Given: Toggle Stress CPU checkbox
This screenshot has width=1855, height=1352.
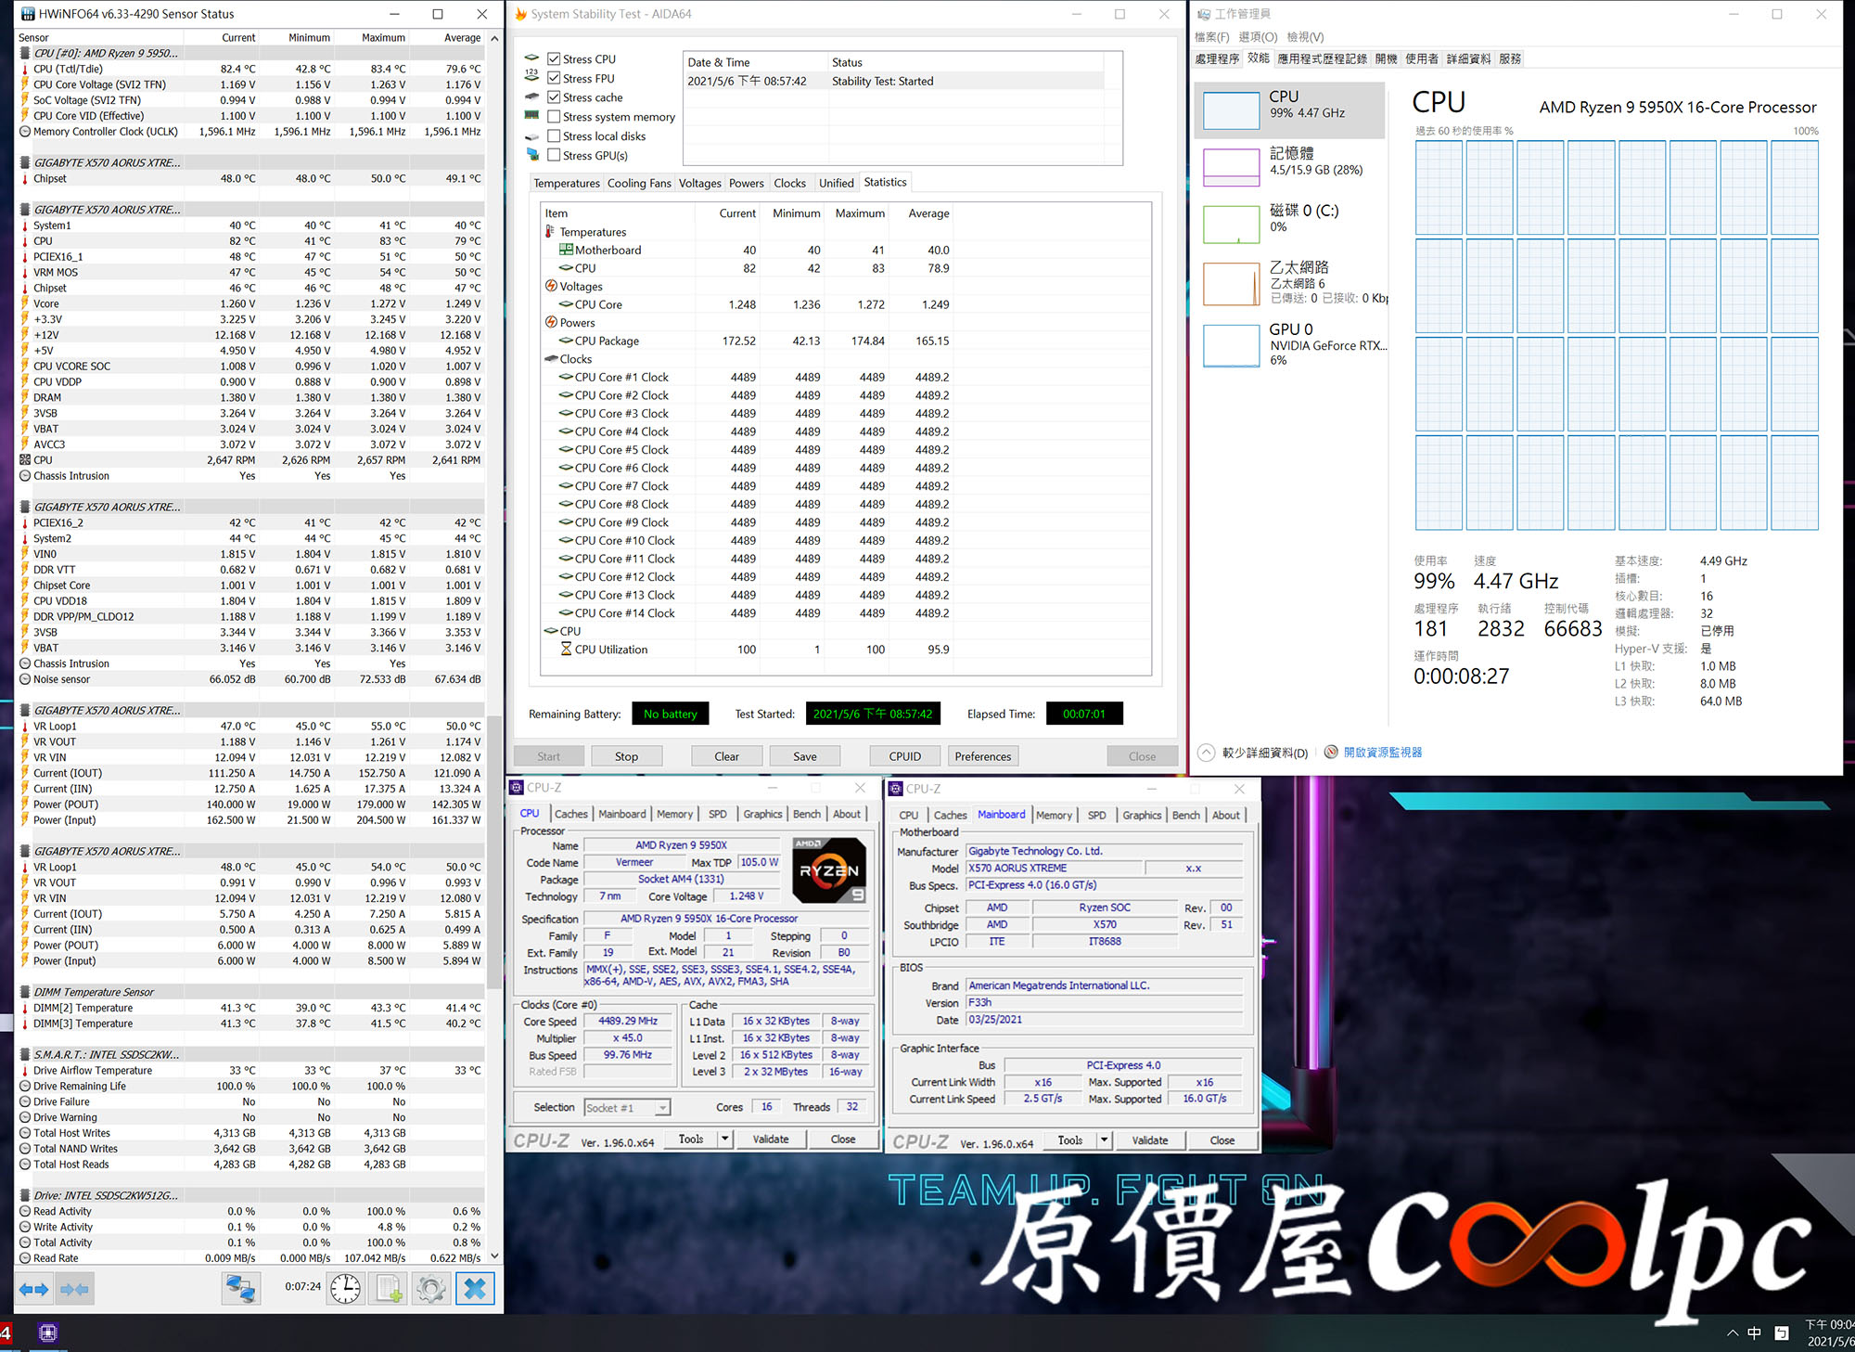Looking at the screenshot, I should [x=554, y=58].
